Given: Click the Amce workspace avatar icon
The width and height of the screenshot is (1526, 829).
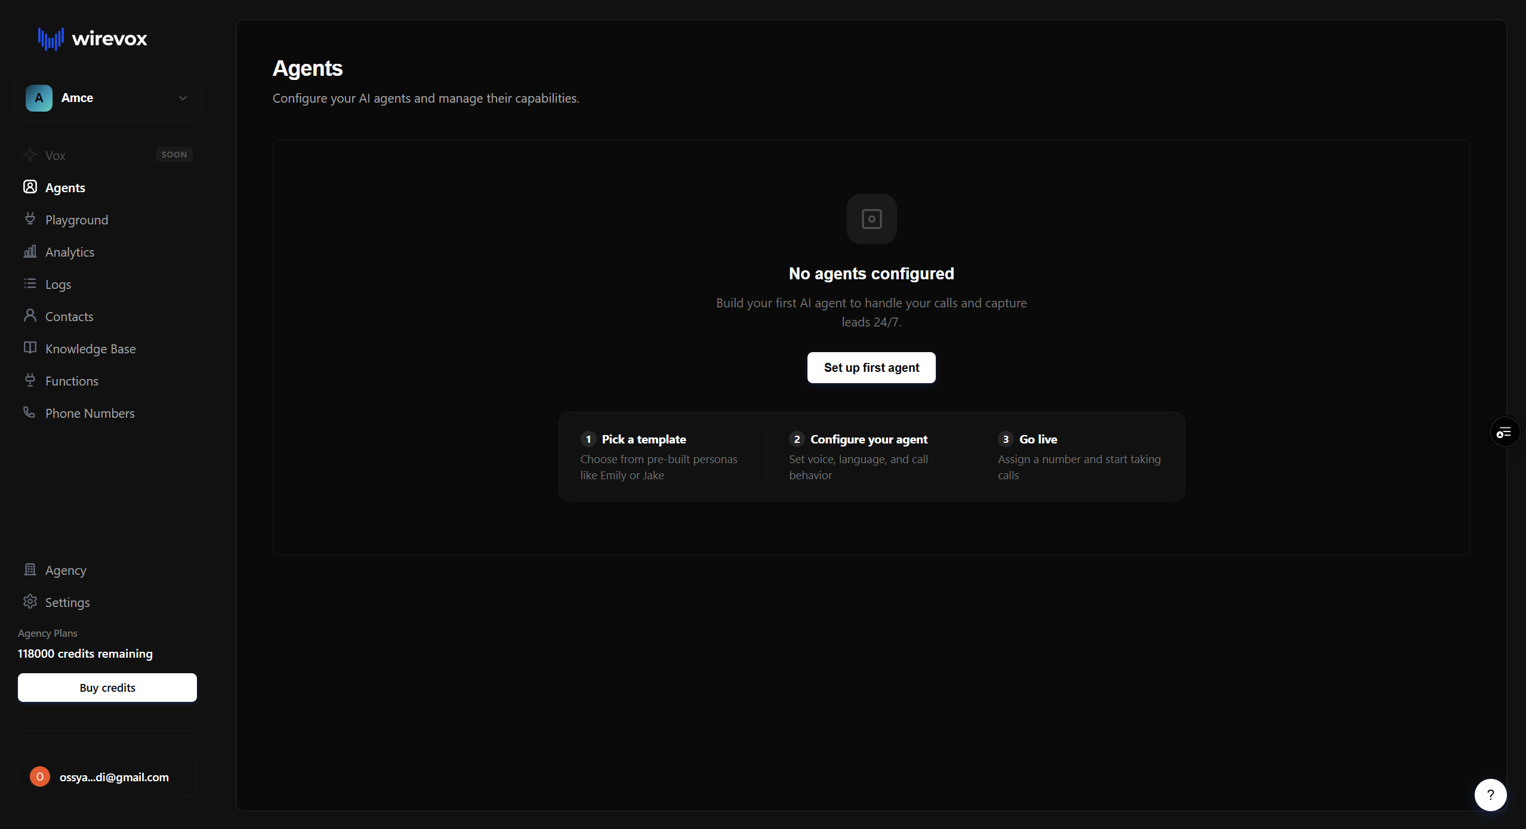Looking at the screenshot, I should (39, 98).
